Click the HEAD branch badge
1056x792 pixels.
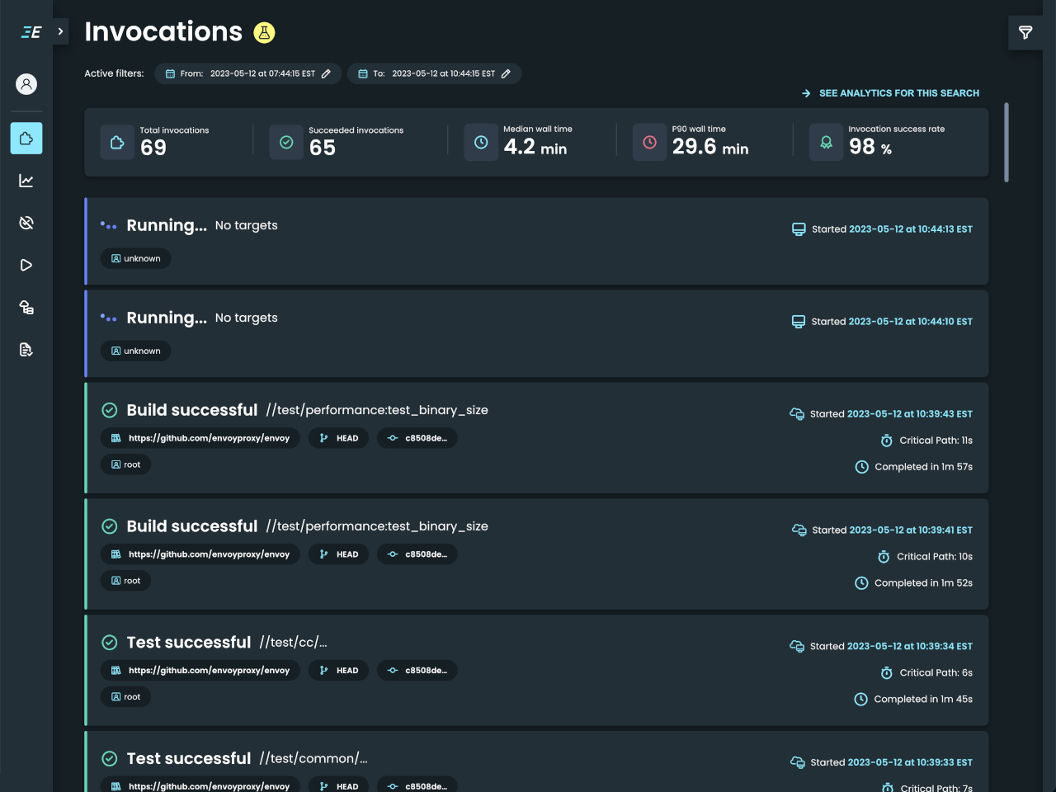(337, 438)
